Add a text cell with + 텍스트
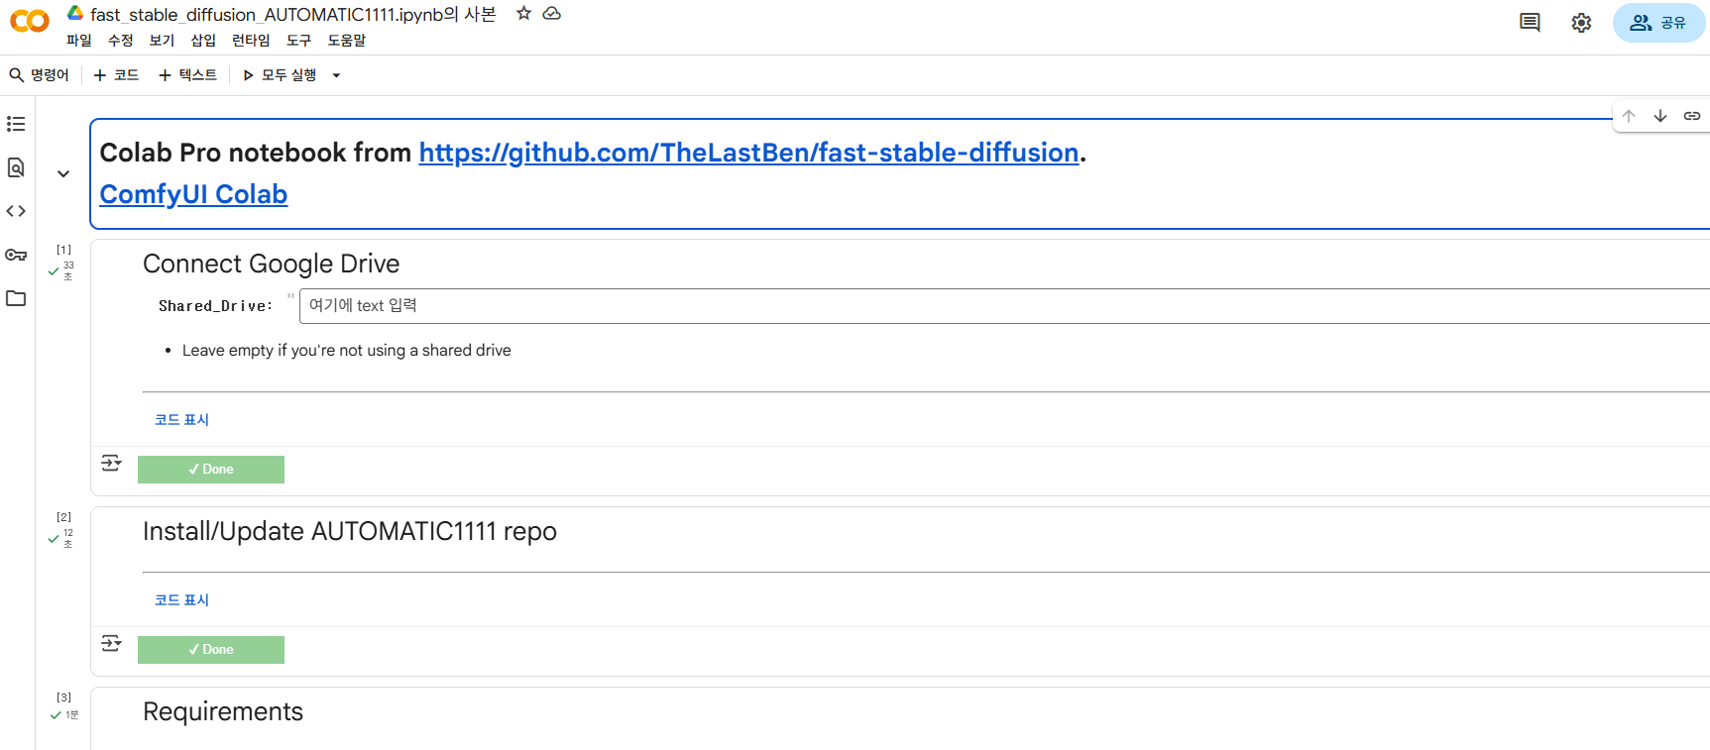The image size is (1710, 750). coord(188,75)
